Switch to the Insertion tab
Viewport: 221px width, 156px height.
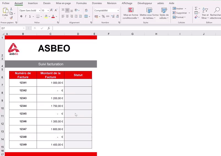[x=33, y=3]
